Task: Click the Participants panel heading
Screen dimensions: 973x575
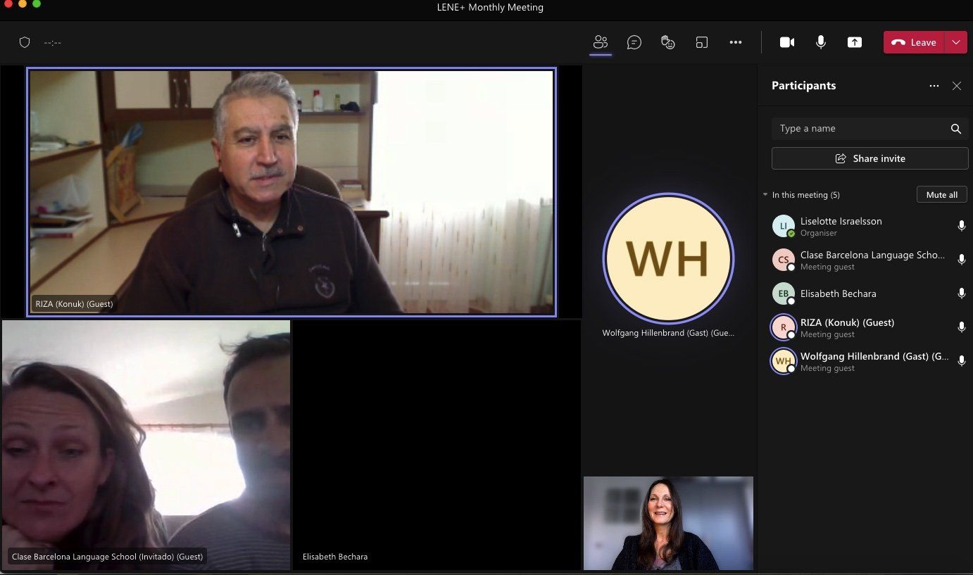Action: (803, 86)
